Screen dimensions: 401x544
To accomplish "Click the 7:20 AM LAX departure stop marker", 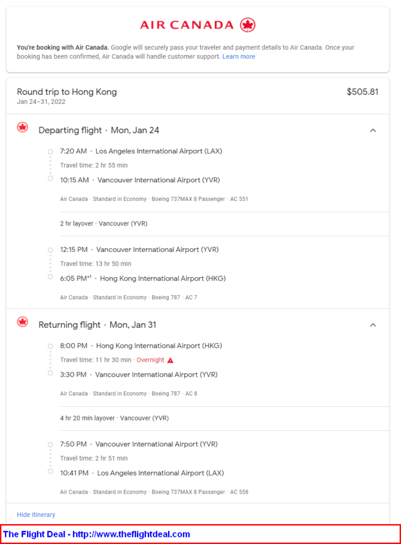I will tap(50, 152).
